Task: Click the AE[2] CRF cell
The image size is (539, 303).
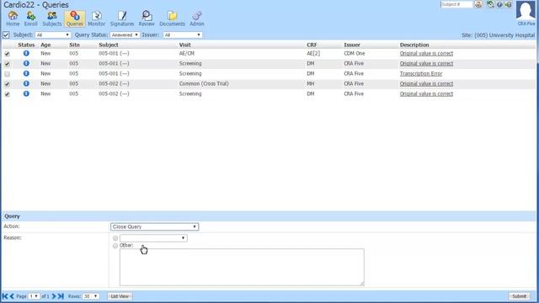Action: coord(313,54)
